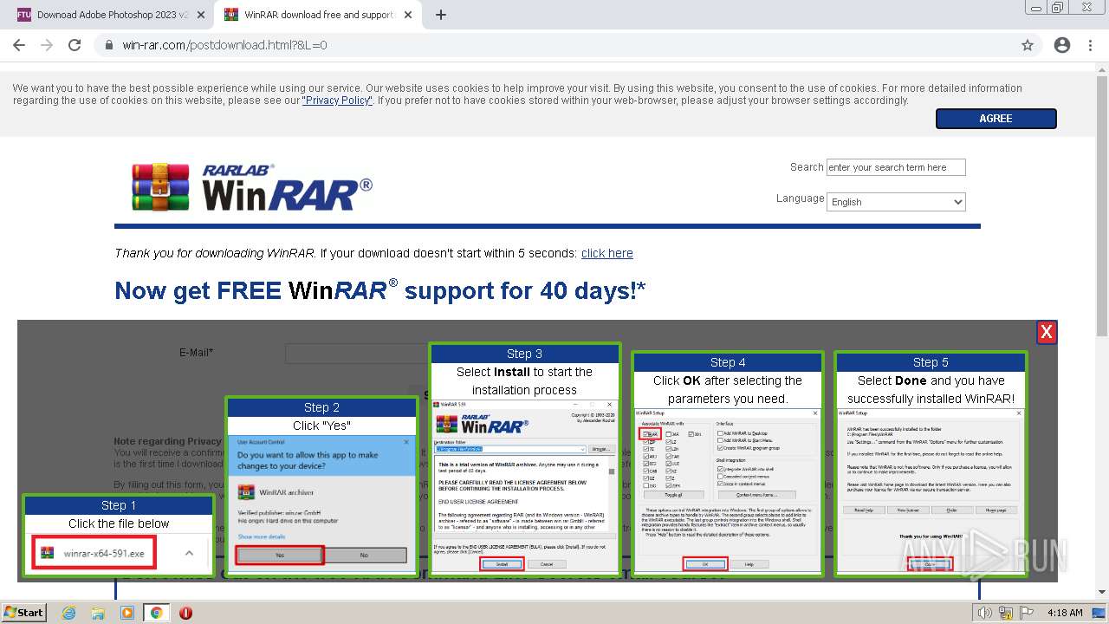Switch to the WinRAR download free tab
This screenshot has height=624, width=1109.
click(x=318, y=15)
